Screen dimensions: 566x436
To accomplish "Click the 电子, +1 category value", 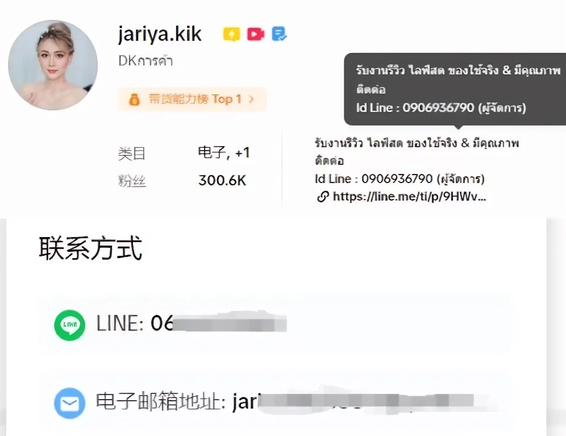I will [x=224, y=152].
